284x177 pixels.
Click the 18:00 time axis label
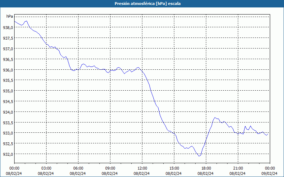tap(206, 169)
